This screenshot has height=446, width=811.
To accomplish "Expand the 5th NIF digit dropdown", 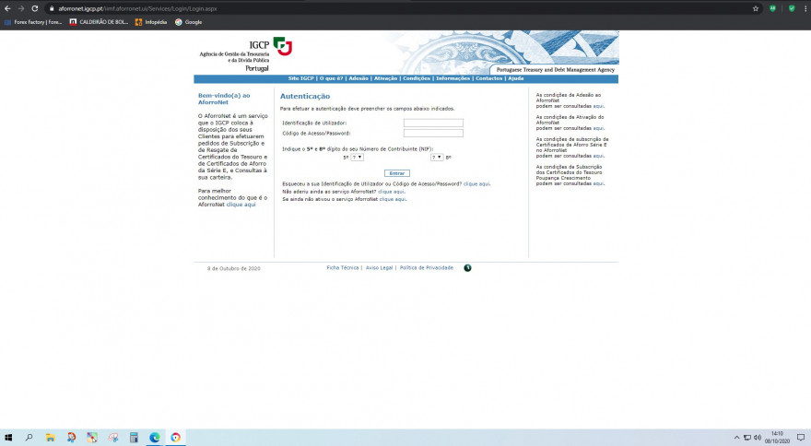I will [x=357, y=158].
